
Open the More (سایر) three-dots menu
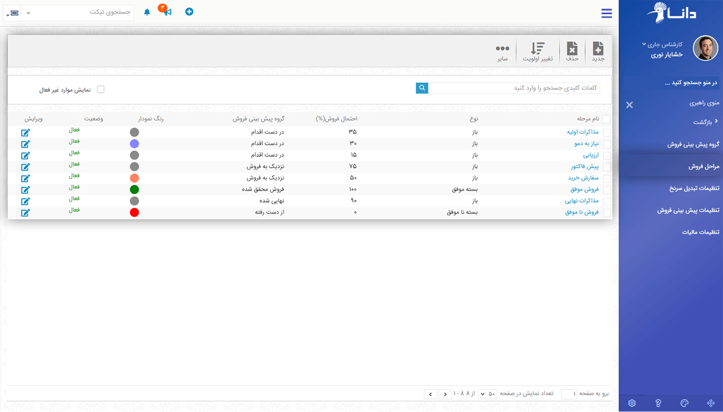tap(502, 49)
